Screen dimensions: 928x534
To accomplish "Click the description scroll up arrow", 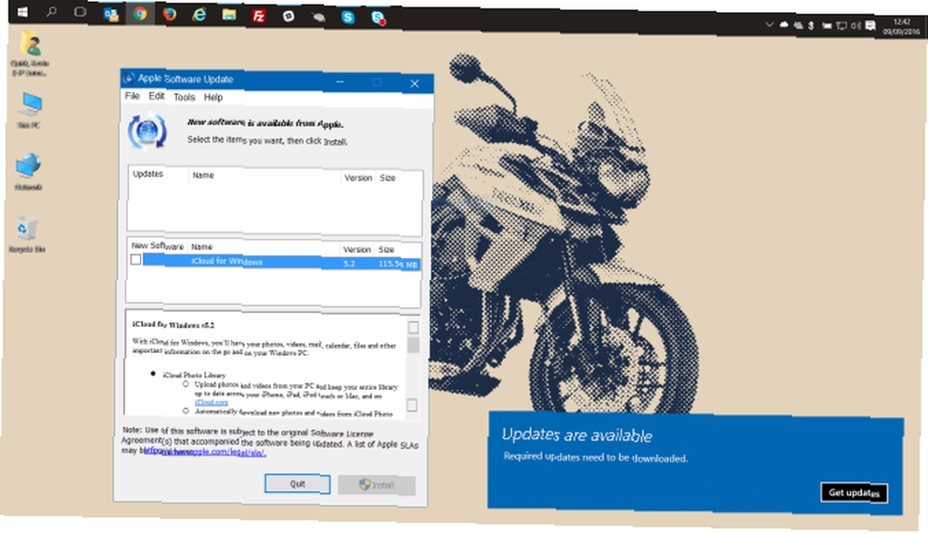I will pyautogui.click(x=413, y=328).
